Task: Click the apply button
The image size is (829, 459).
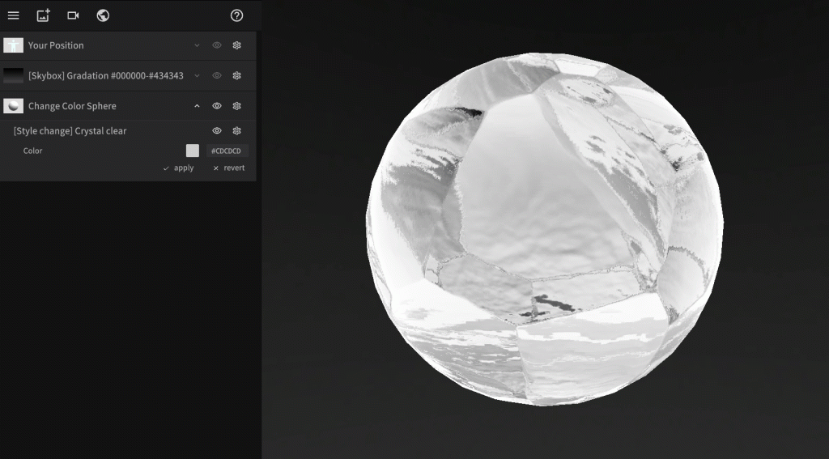Action: (x=179, y=168)
